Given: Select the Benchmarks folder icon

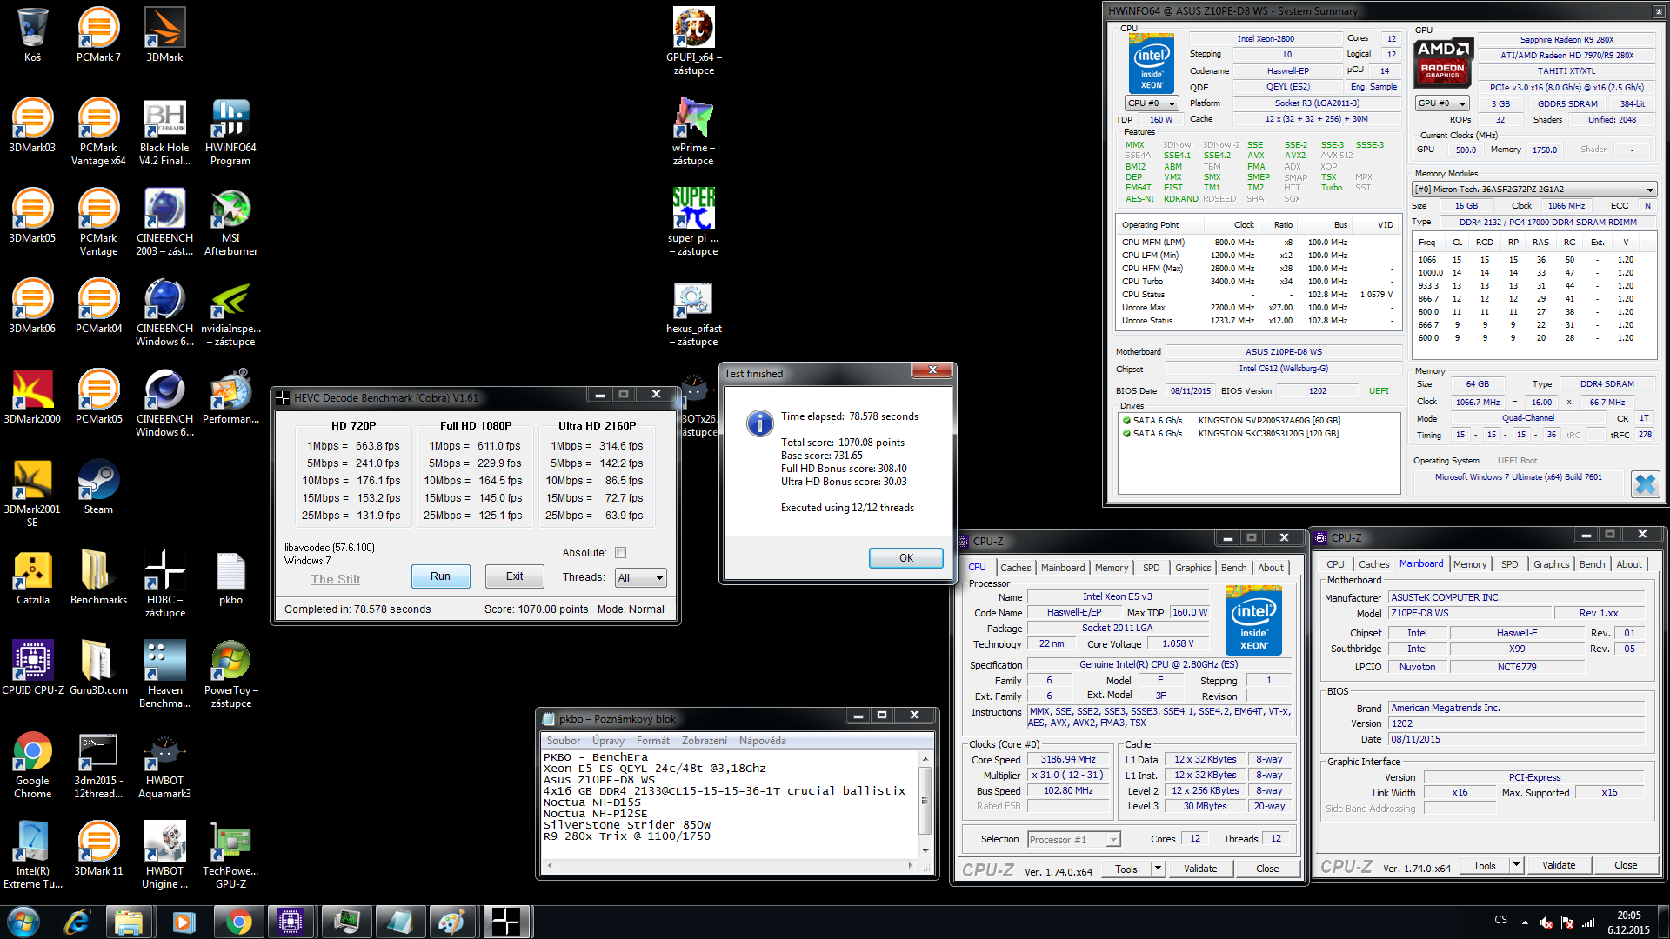Looking at the screenshot, I should click(98, 577).
